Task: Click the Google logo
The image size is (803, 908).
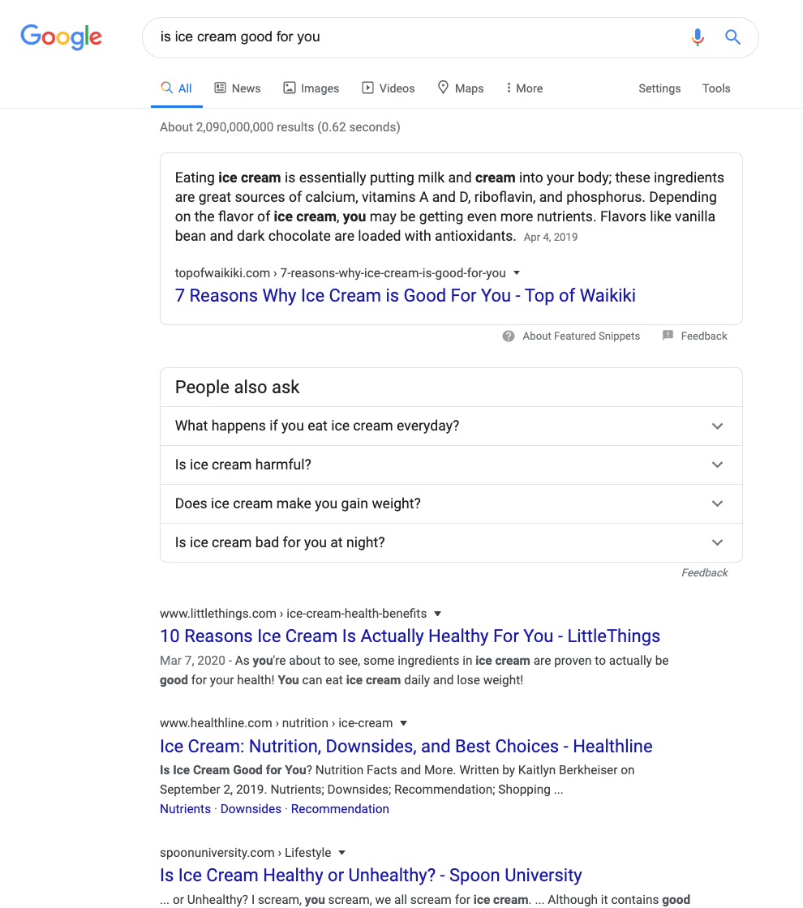Action: [61, 36]
